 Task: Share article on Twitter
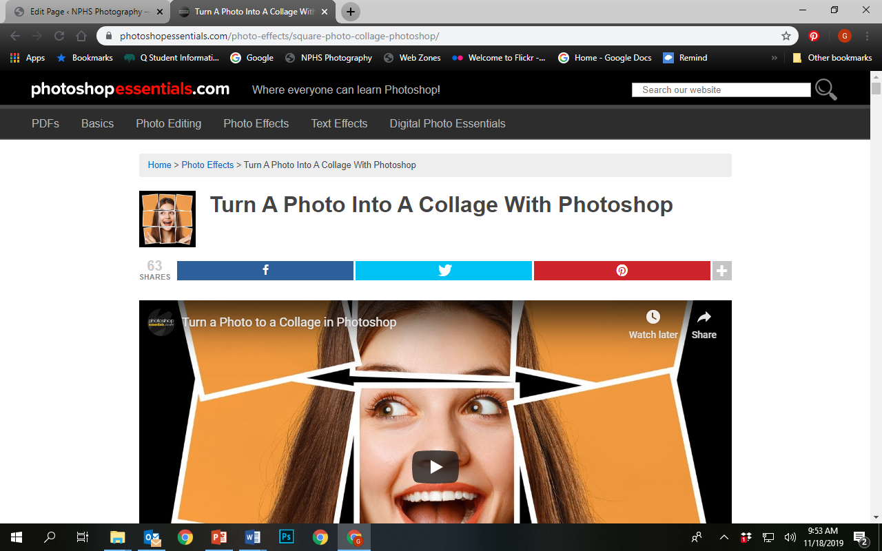point(444,271)
